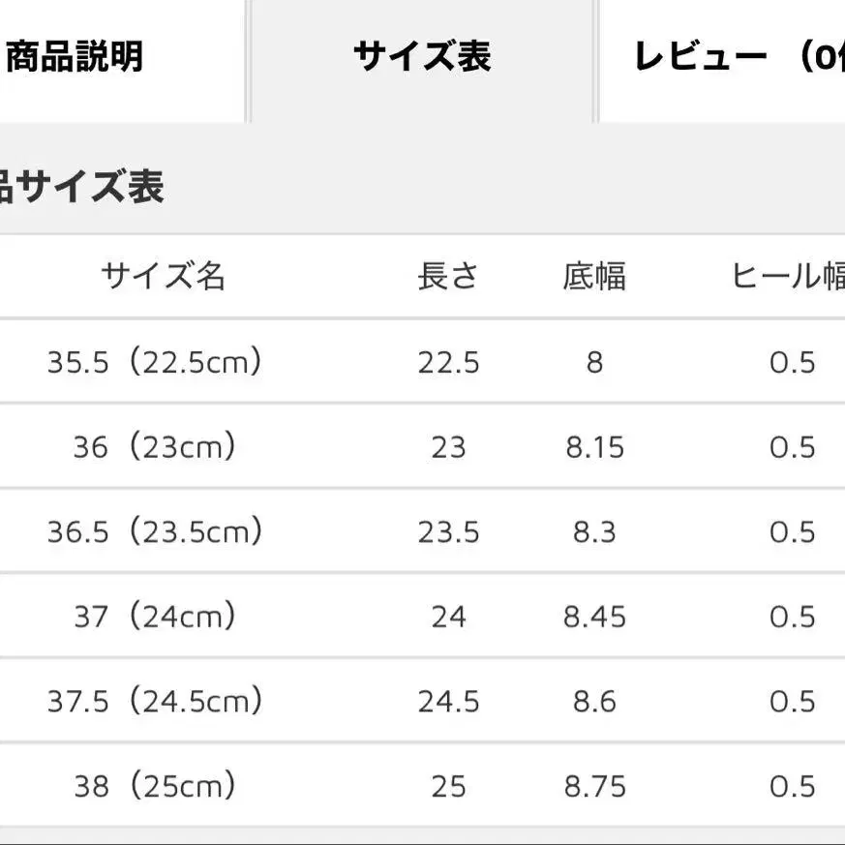
Task: Select the 35.5（22.5cm） size name cell
Action: [155, 362]
